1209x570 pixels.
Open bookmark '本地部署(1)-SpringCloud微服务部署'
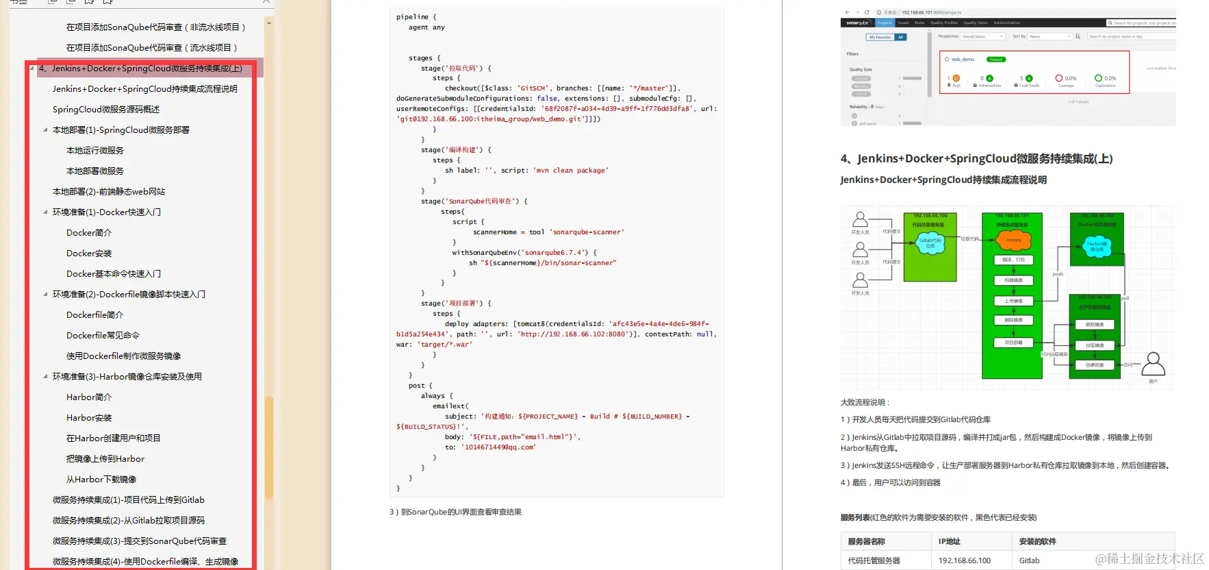[x=121, y=130]
